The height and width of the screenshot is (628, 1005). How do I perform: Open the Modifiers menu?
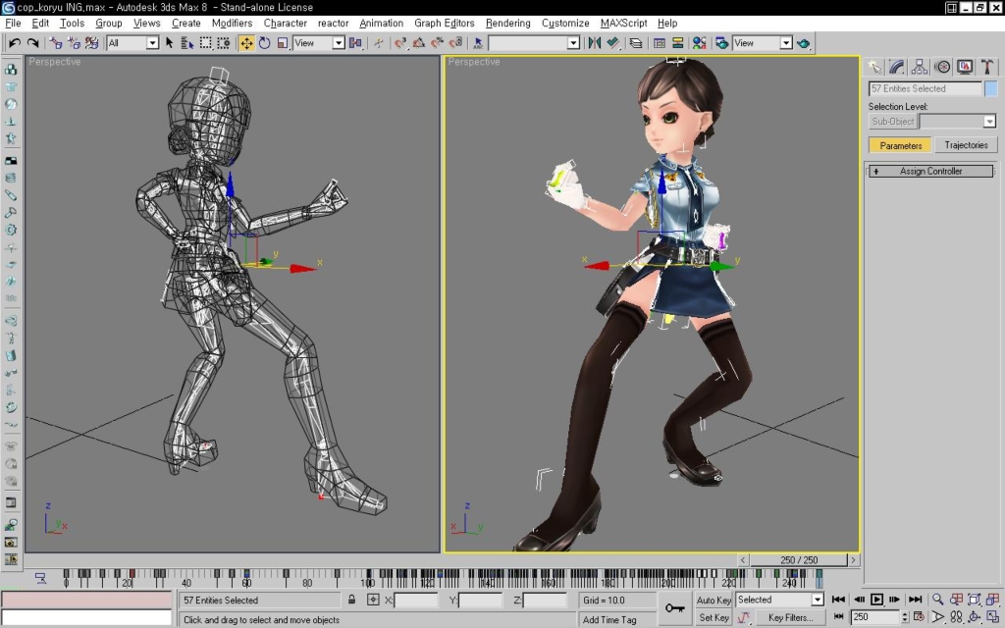point(232,24)
